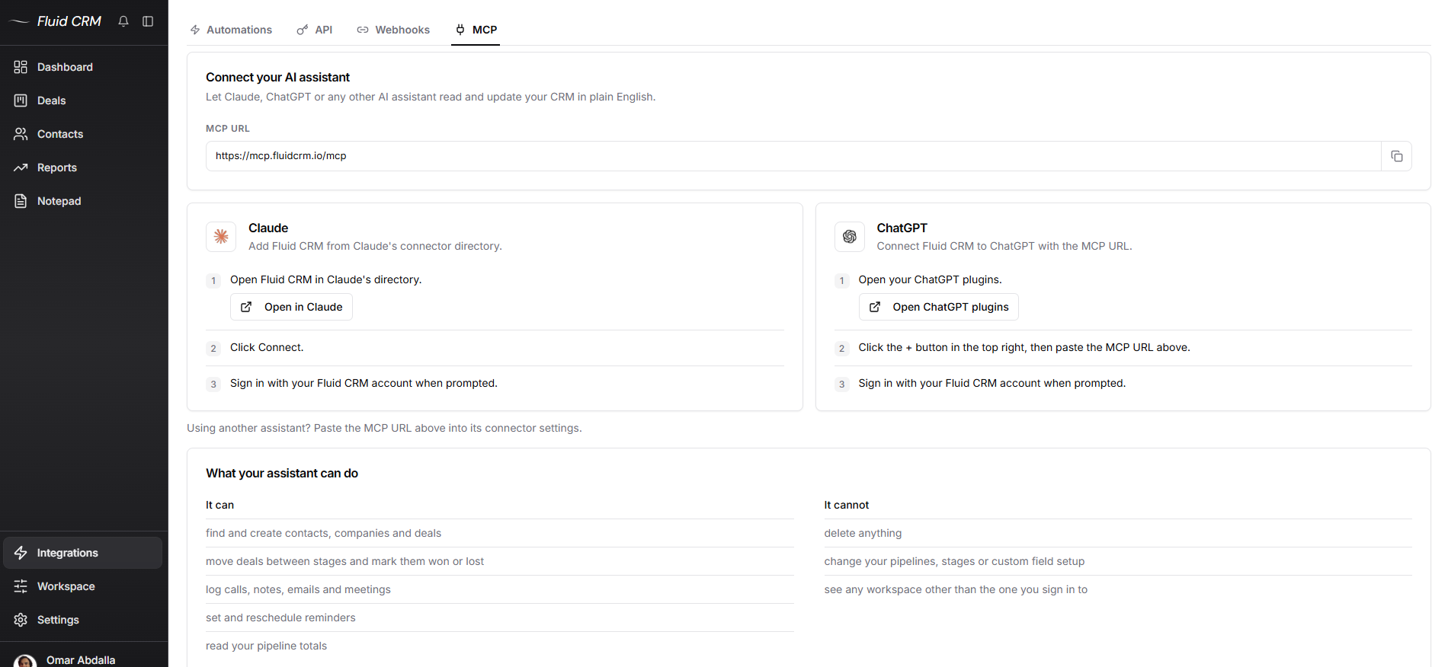This screenshot has width=1448, height=667.
Task: Click the Open in Claude button
Action: 291,307
